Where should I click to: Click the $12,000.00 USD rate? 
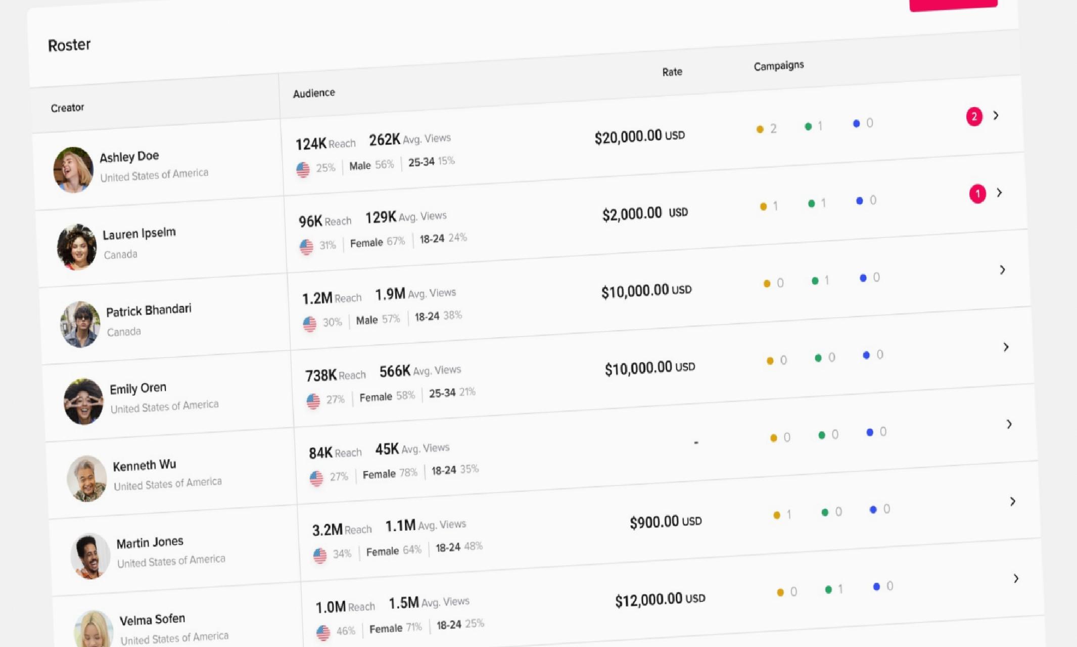click(x=660, y=600)
